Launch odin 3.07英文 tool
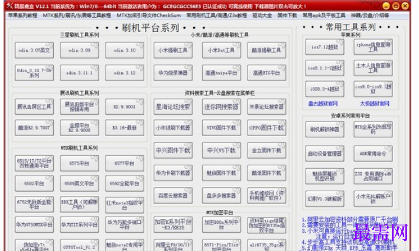The image size is (419, 251). (x=34, y=50)
